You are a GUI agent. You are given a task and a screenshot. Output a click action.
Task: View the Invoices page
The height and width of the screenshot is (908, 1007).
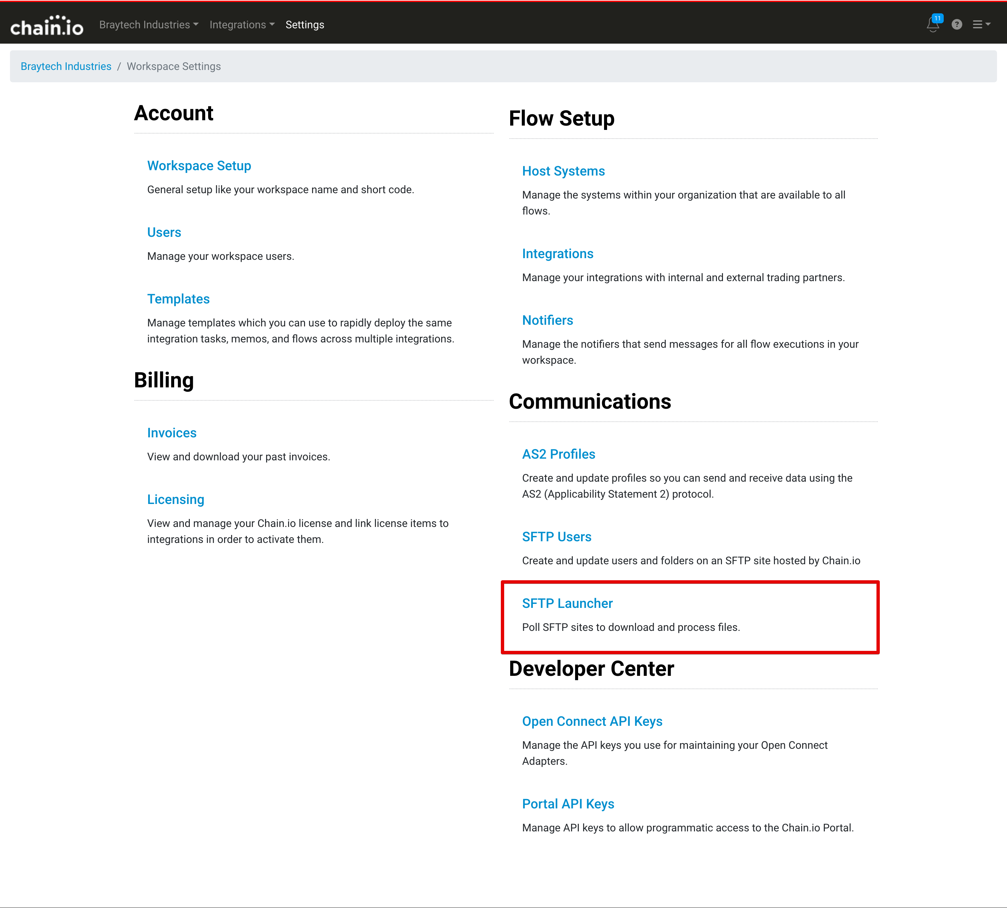point(171,433)
